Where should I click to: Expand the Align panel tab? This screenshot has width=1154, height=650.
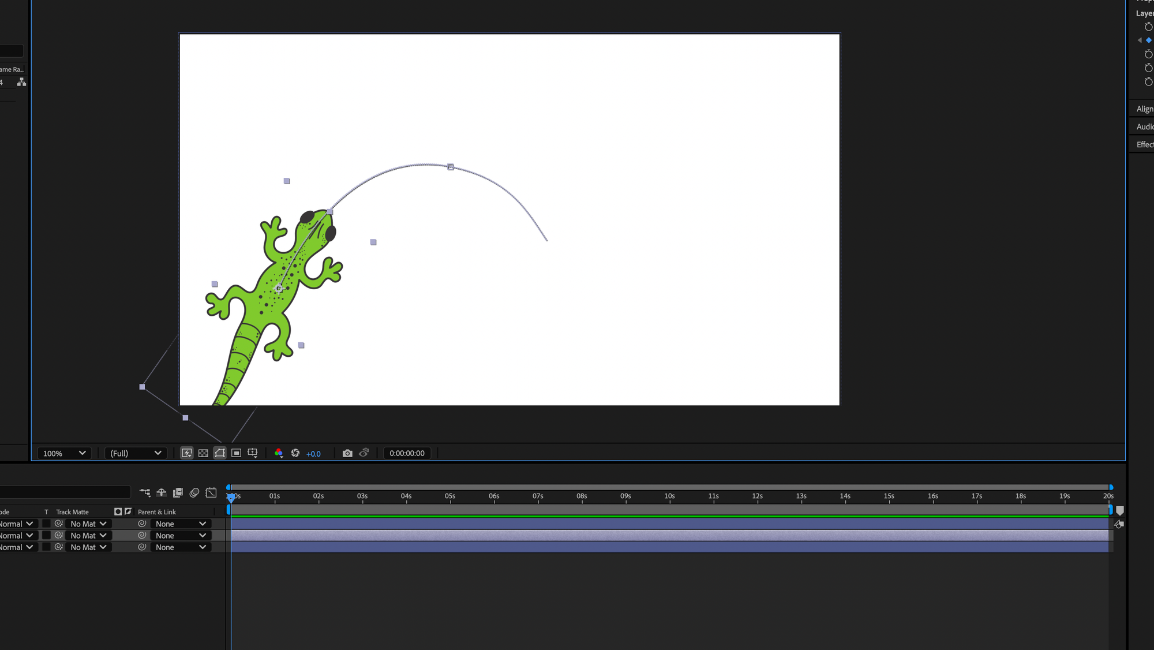pyautogui.click(x=1144, y=109)
